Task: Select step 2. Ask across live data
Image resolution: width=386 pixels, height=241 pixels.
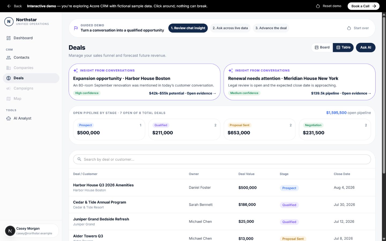Action: (x=230, y=28)
